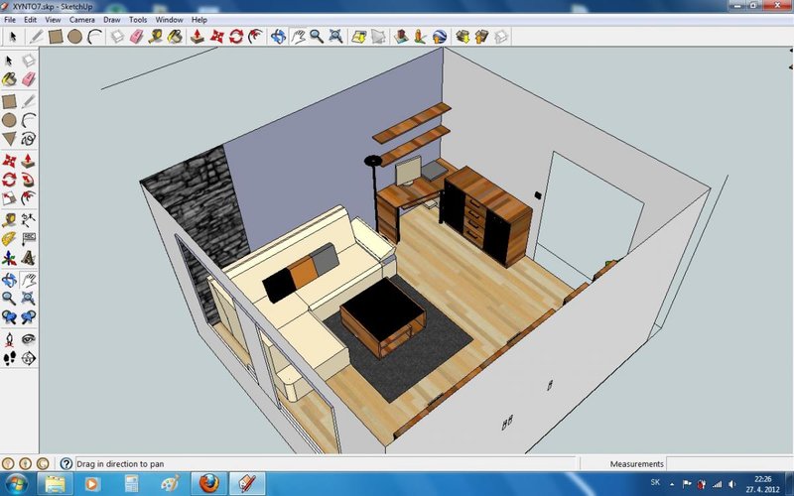Choose the Push/Pull tool in top toolbar
This screenshot has width=794, height=496.
point(198,37)
